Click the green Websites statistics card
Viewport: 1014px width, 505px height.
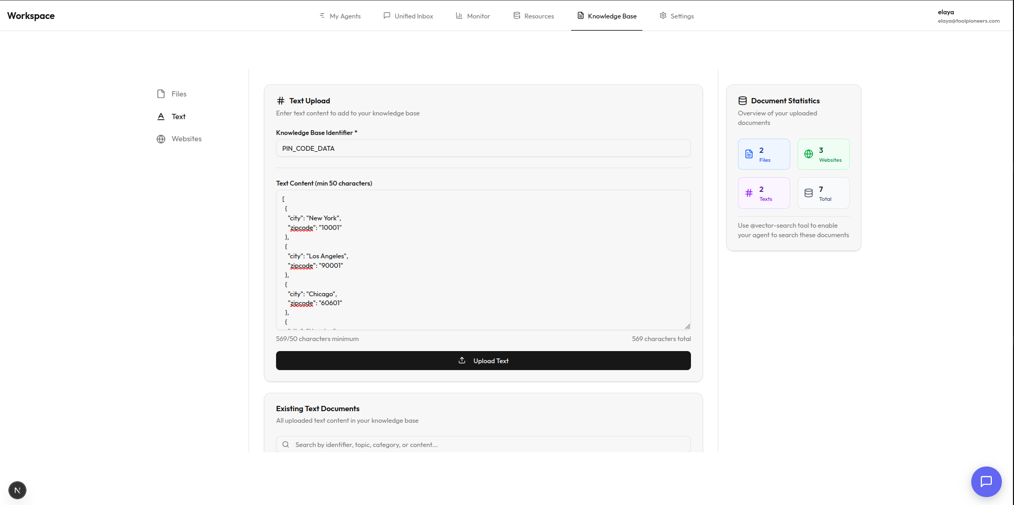tap(823, 154)
